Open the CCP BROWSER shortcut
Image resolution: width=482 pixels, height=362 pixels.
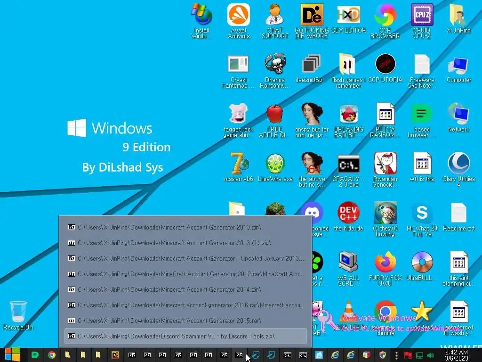(385, 21)
